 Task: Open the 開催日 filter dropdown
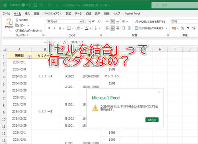click(x=30, y=57)
